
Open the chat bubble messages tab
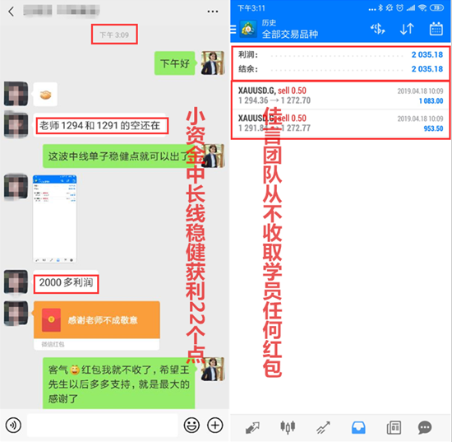pyautogui.click(x=425, y=427)
